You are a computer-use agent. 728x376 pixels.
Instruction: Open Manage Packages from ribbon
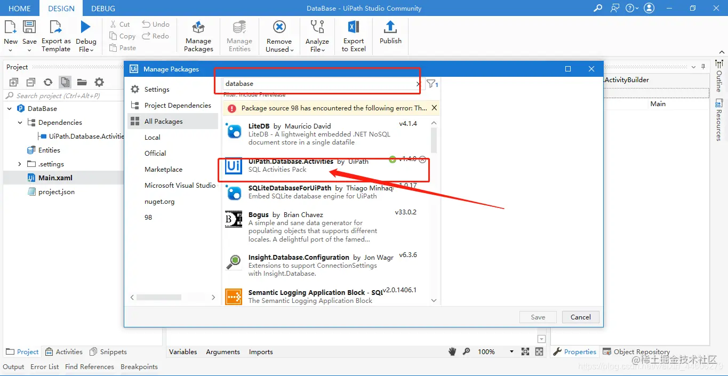(198, 36)
